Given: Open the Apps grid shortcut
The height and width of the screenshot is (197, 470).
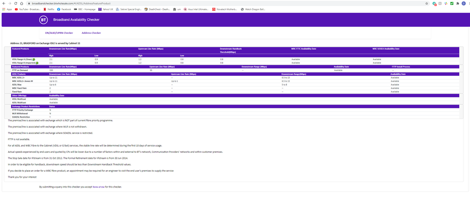Looking at the screenshot, I should [x=7, y=9].
